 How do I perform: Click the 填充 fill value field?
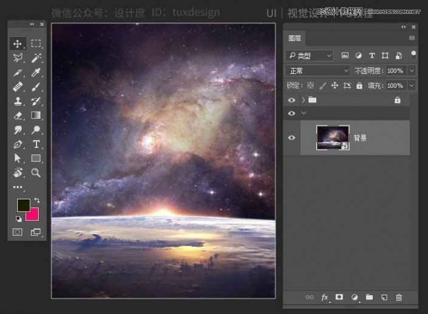(395, 85)
